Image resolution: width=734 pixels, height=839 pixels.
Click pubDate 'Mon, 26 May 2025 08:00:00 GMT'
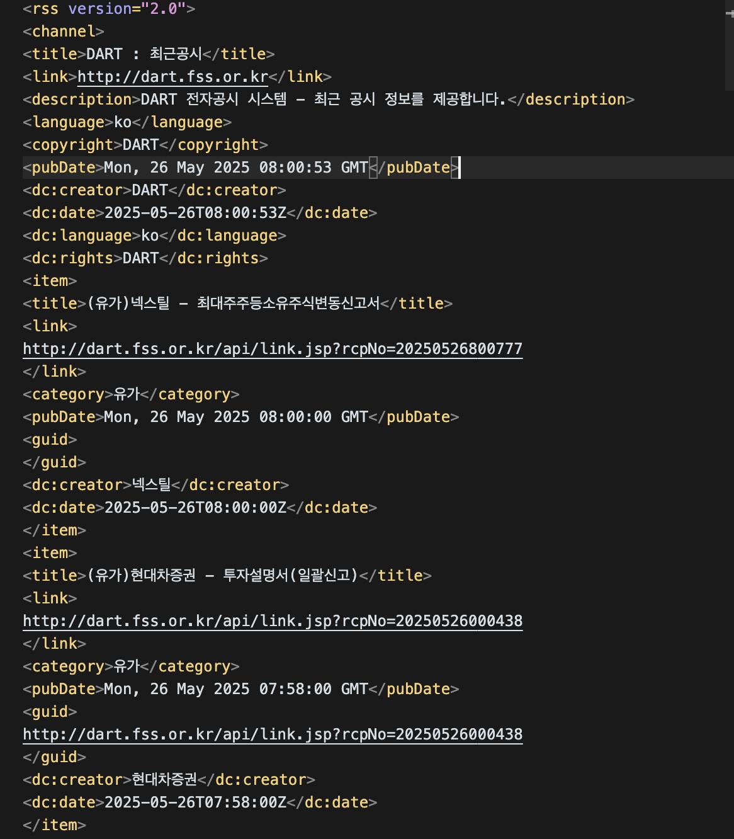pyautogui.click(x=236, y=417)
